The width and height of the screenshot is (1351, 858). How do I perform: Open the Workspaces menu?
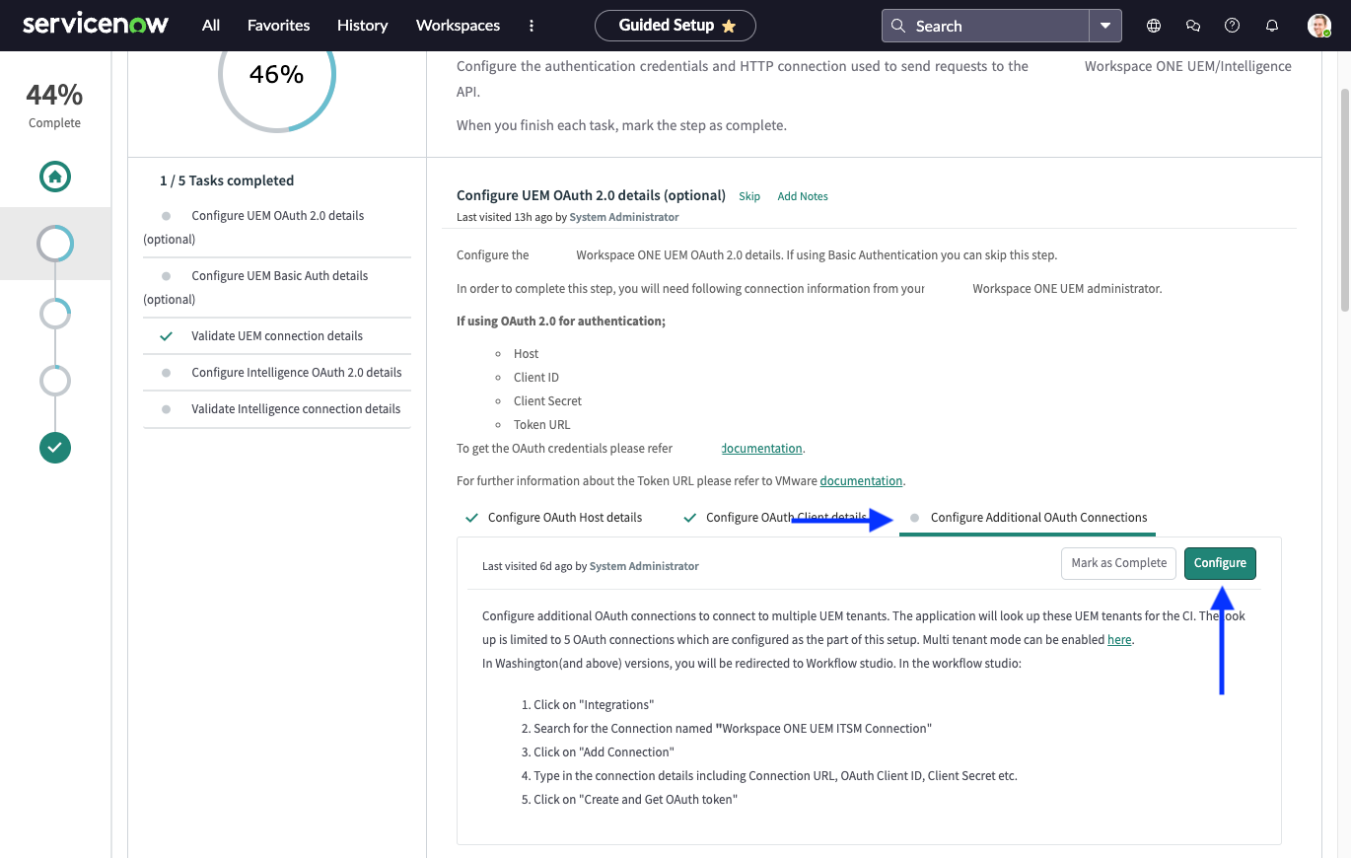pos(458,25)
